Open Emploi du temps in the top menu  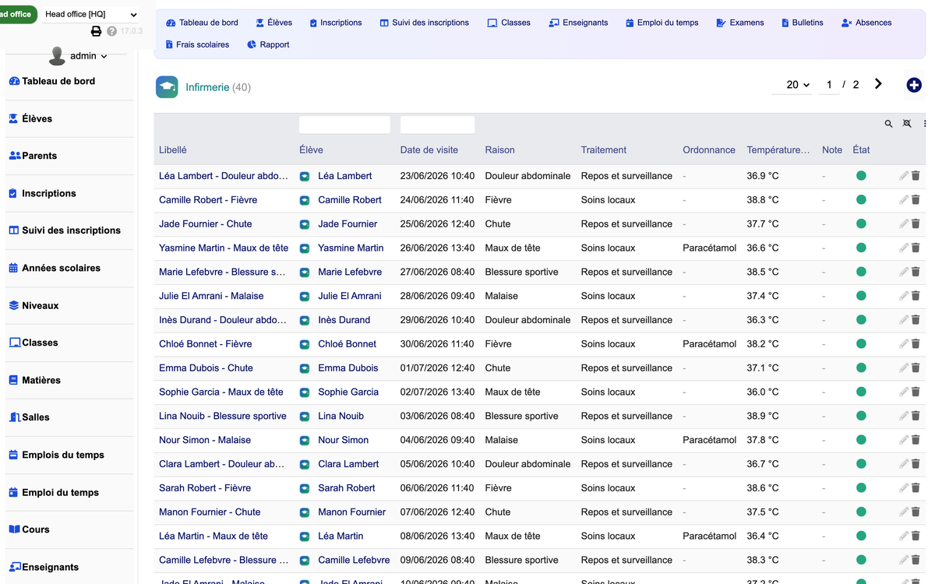(x=662, y=23)
